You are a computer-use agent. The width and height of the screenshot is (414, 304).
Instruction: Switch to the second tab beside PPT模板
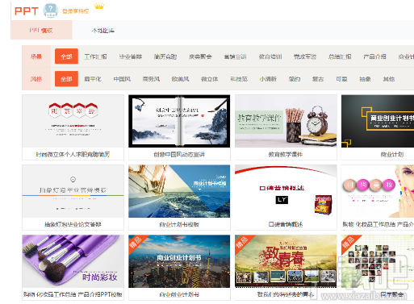coord(103,31)
